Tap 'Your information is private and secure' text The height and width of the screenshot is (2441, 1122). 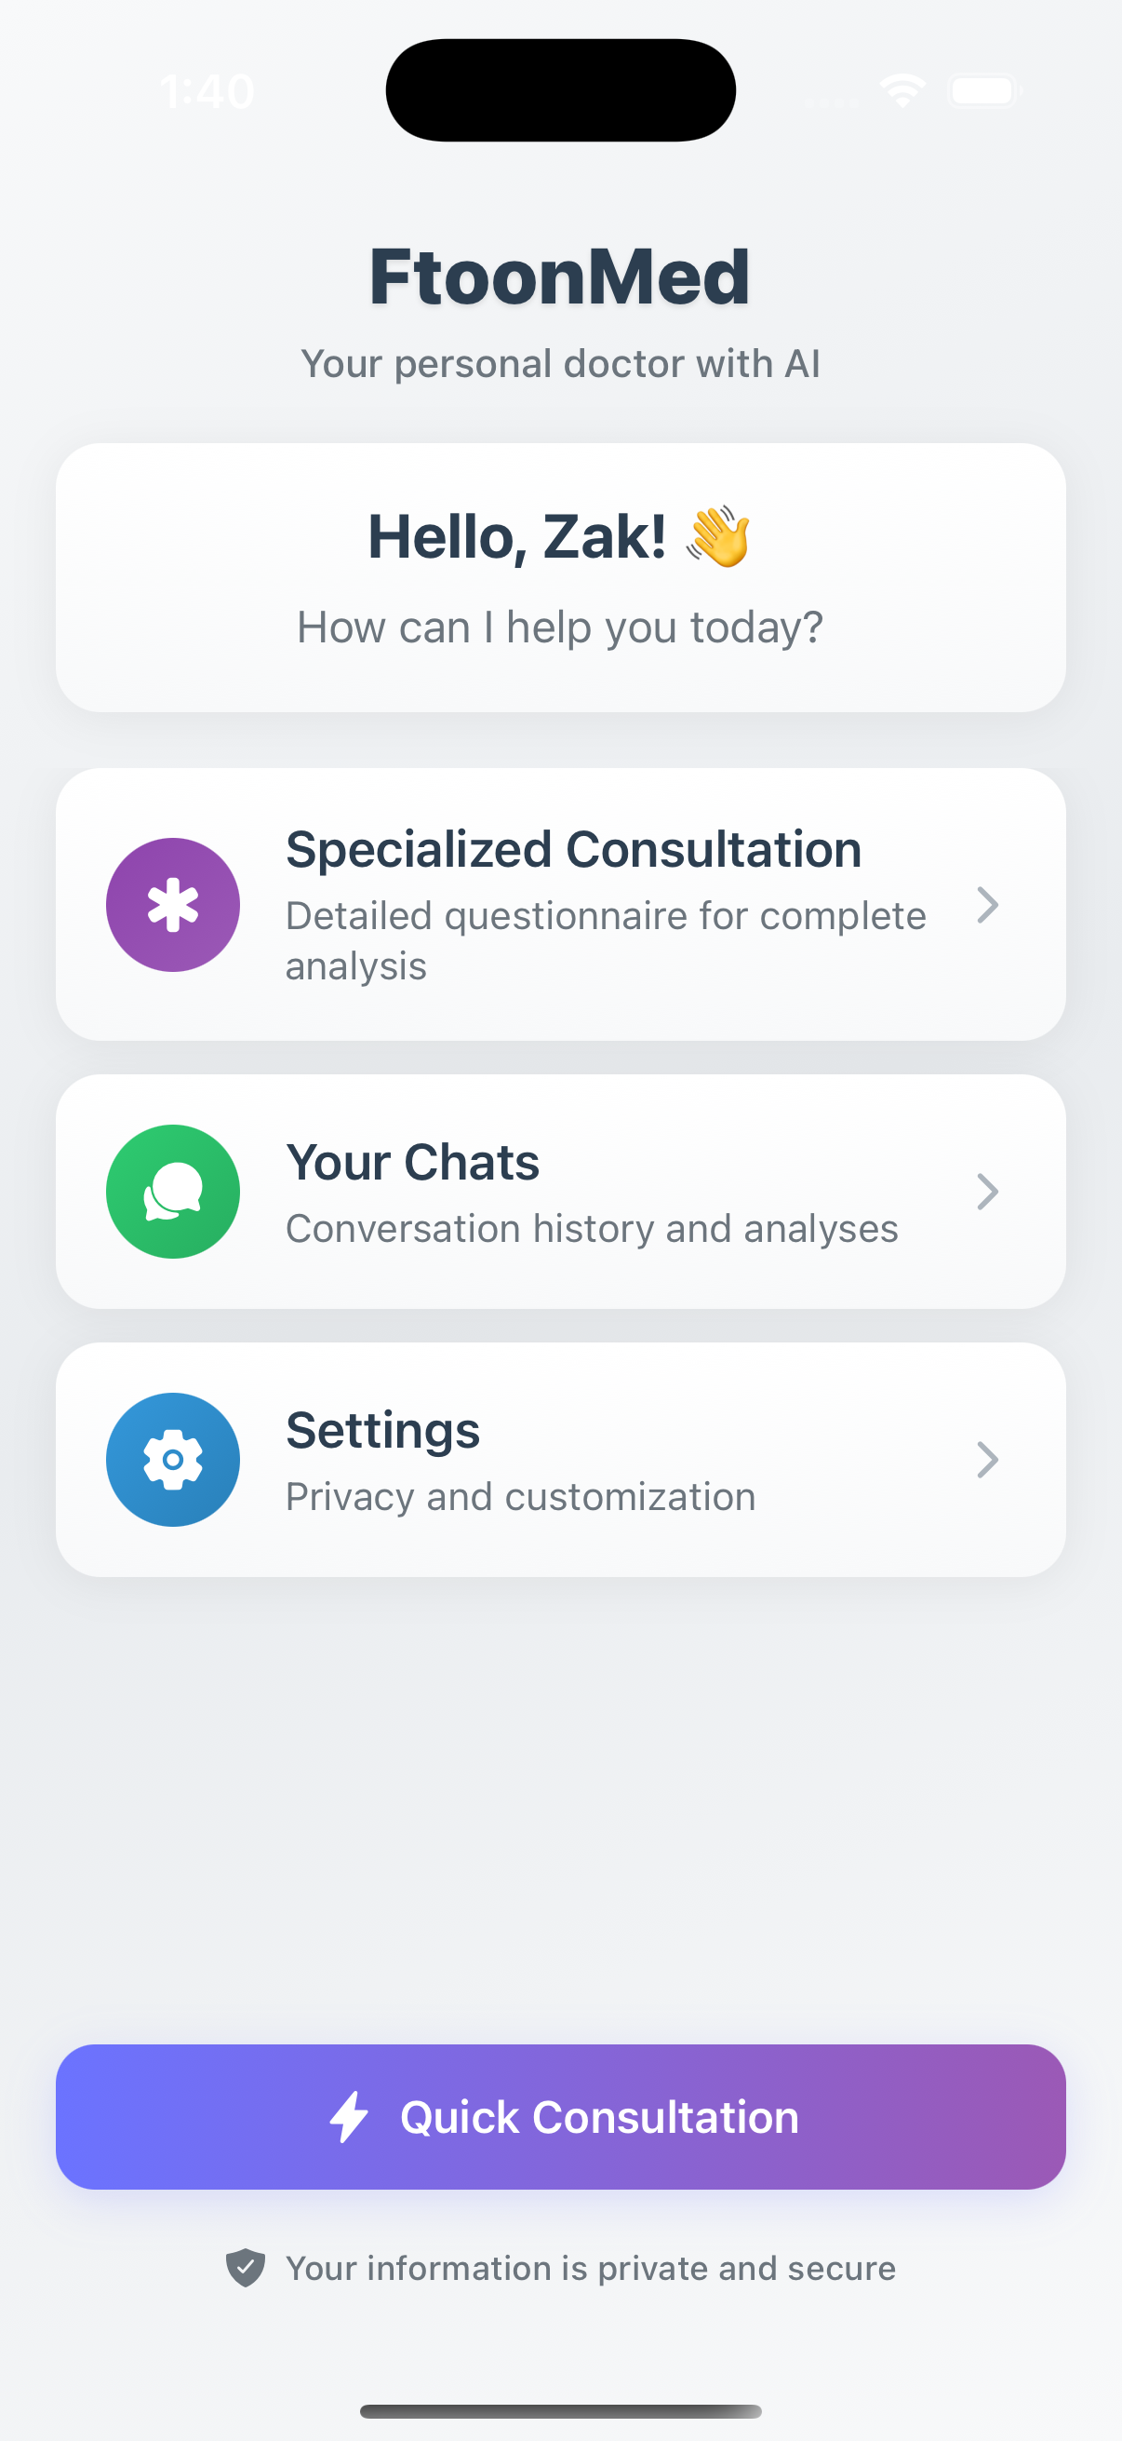pos(591,2268)
